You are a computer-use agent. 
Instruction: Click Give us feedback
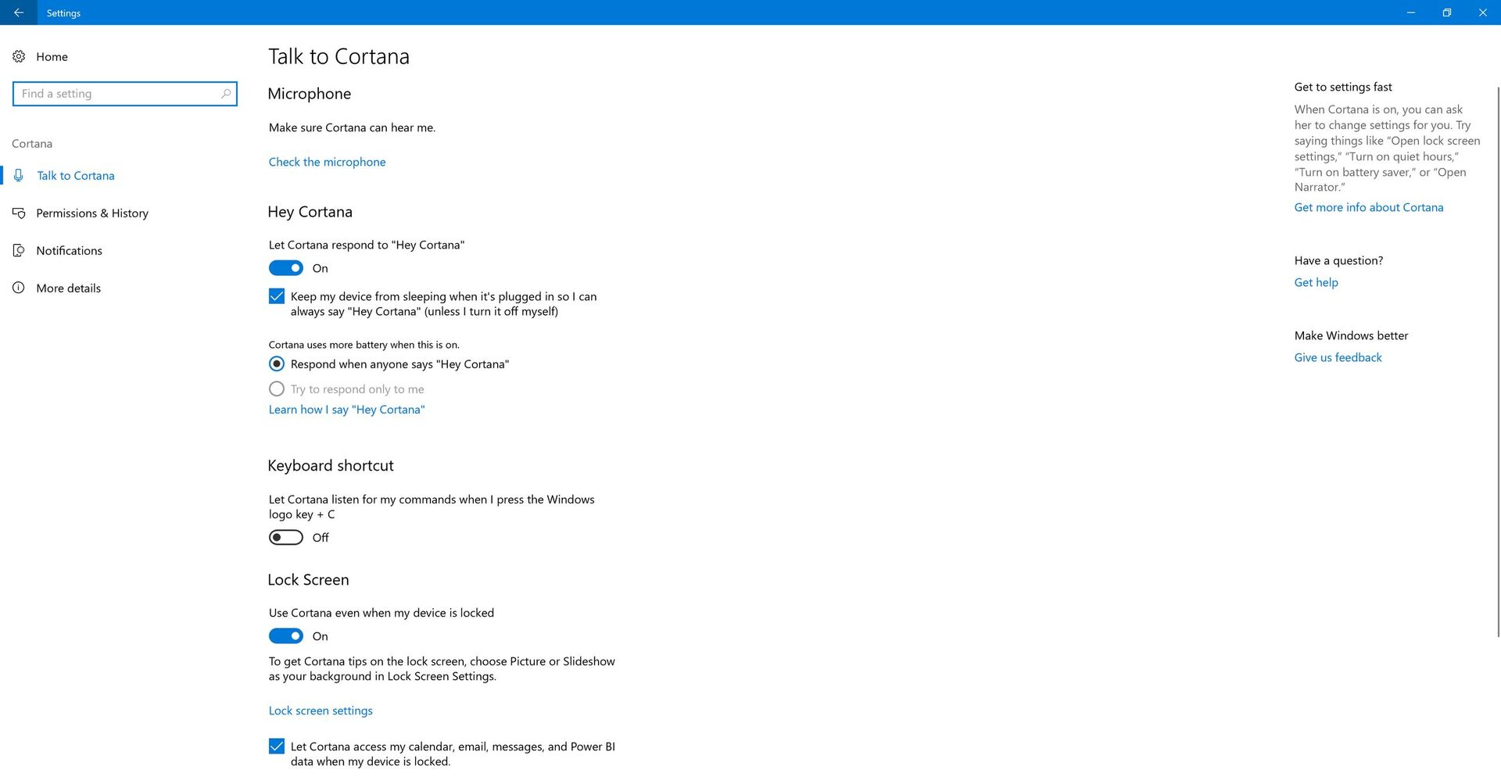pos(1338,357)
